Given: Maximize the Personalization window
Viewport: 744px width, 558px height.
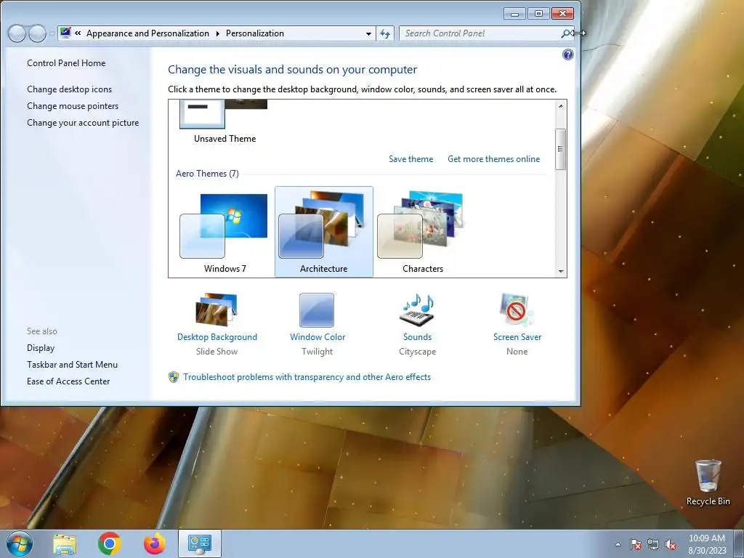Looking at the screenshot, I should (538, 14).
